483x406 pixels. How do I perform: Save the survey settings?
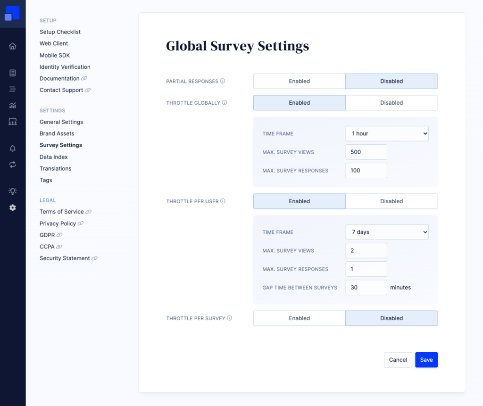pyautogui.click(x=426, y=360)
